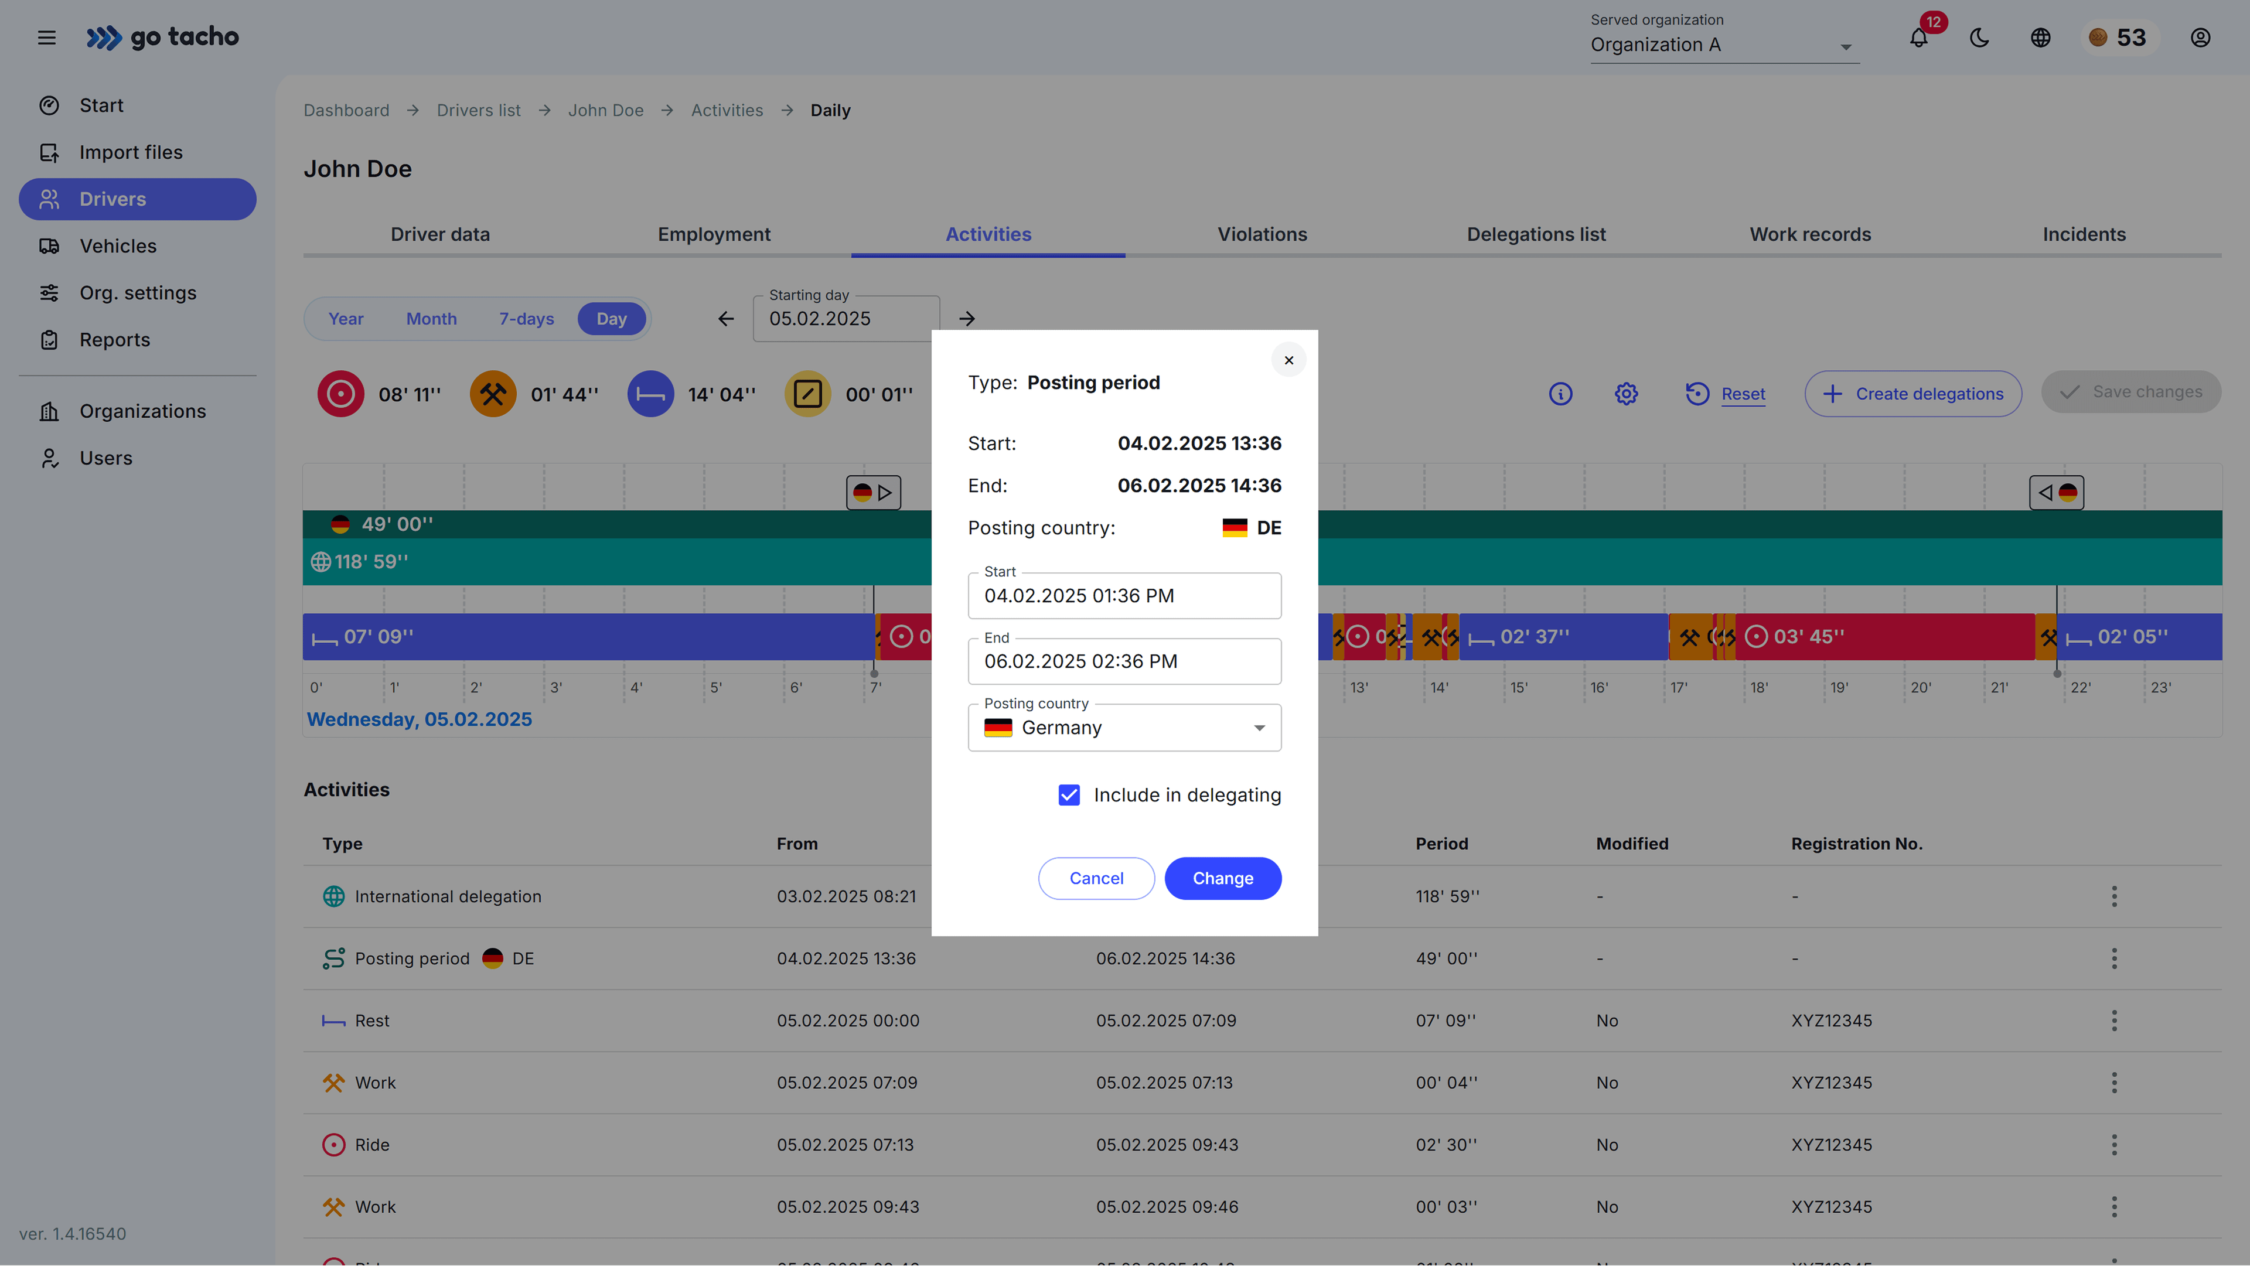Image resolution: width=2250 pixels, height=1266 pixels.
Task: Switch to the Violations tab
Action: (1262, 234)
